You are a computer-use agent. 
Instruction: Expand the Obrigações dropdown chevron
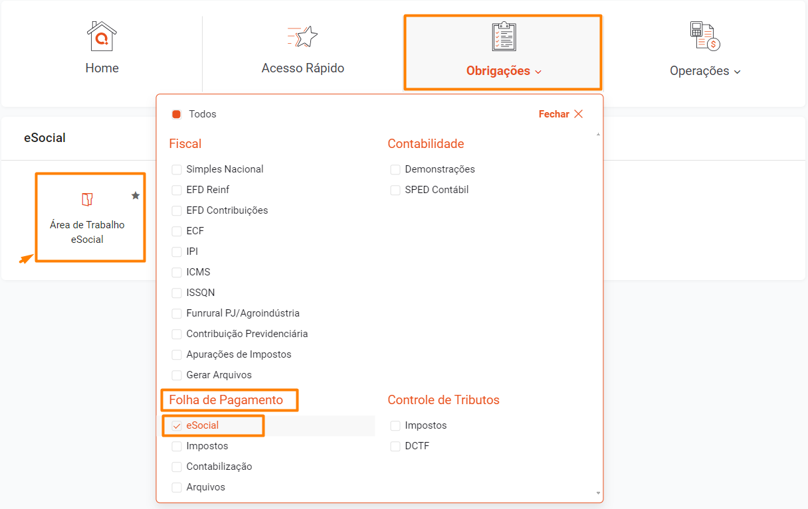[x=538, y=72]
